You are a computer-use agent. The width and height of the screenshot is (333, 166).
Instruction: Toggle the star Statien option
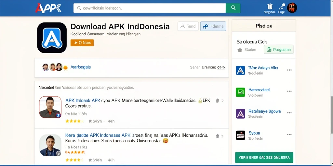pos(246,50)
